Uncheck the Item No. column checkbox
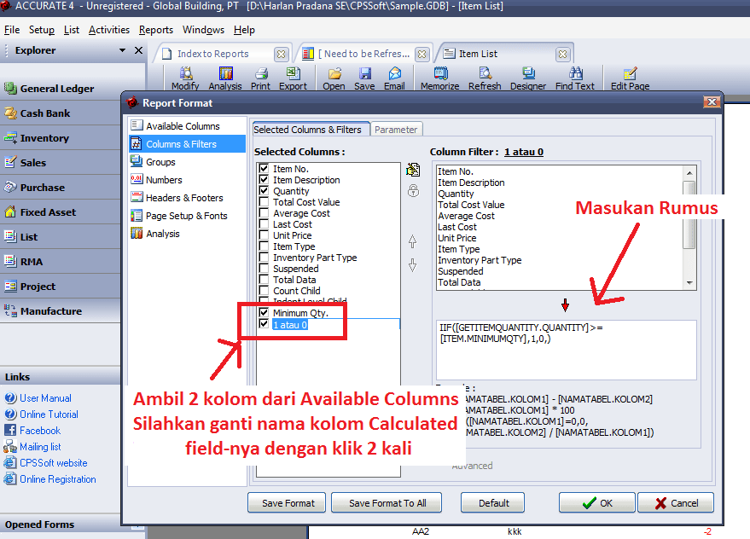Image resolution: width=750 pixels, height=539 pixels. [x=264, y=168]
